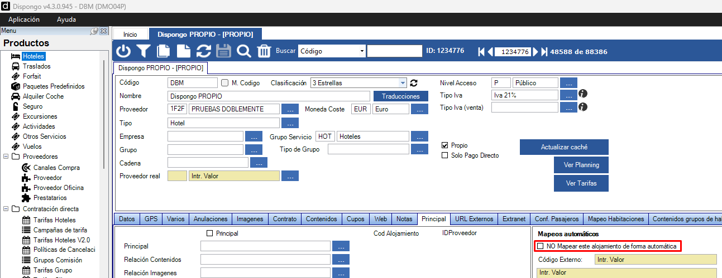722x278 pixels.
Task: Check NO Mapear este alojamiento de forma automática
Action: coord(540,246)
